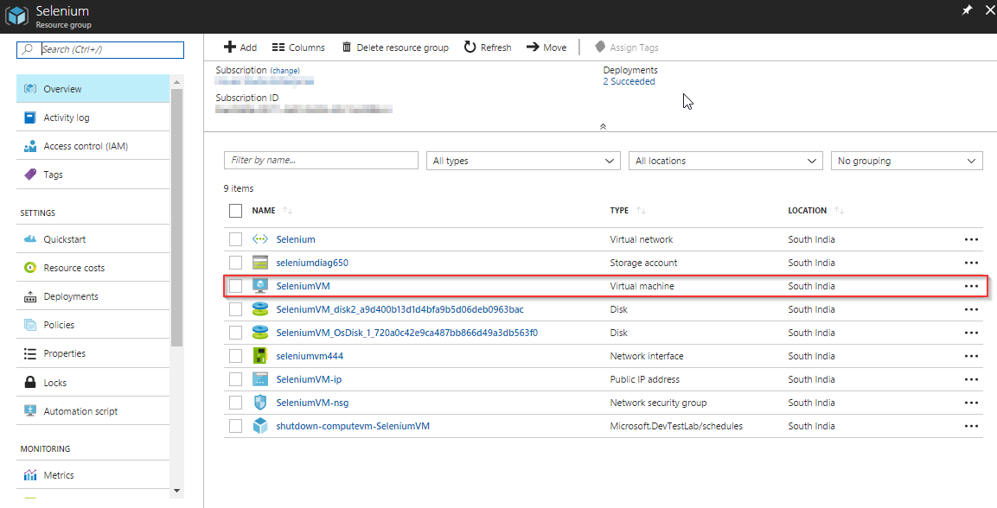Open the All locations dropdown
The width and height of the screenshot is (997, 508).
(725, 161)
